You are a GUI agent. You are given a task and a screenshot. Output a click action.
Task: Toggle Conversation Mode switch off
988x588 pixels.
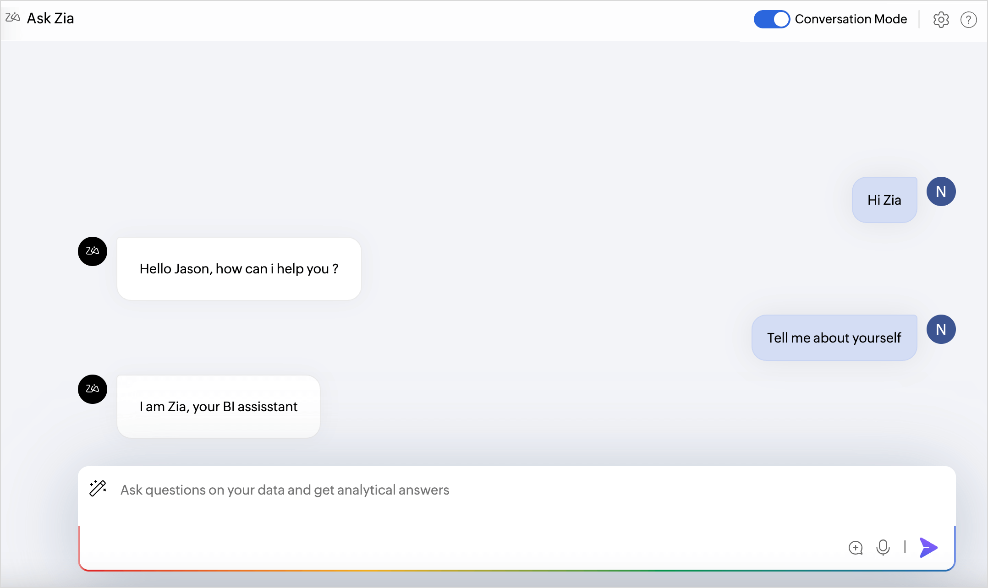[772, 19]
